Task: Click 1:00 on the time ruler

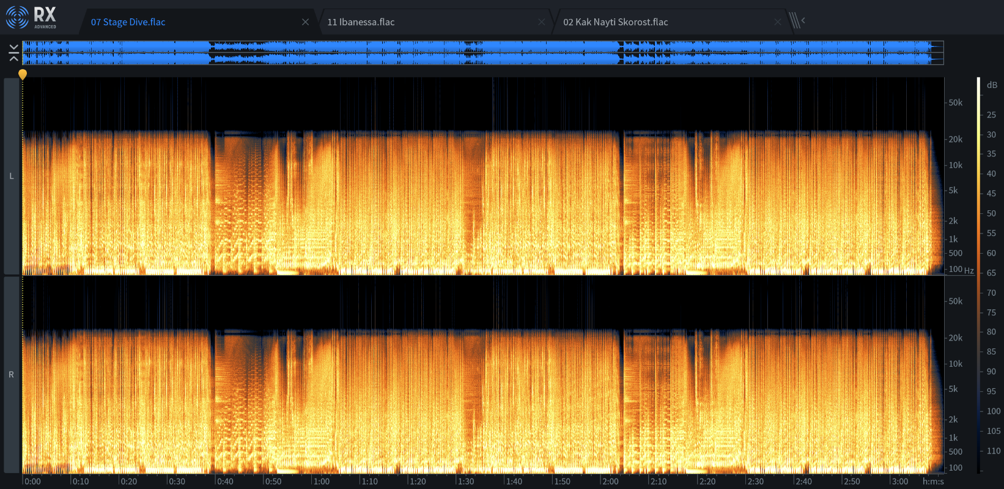Action: 322,481
